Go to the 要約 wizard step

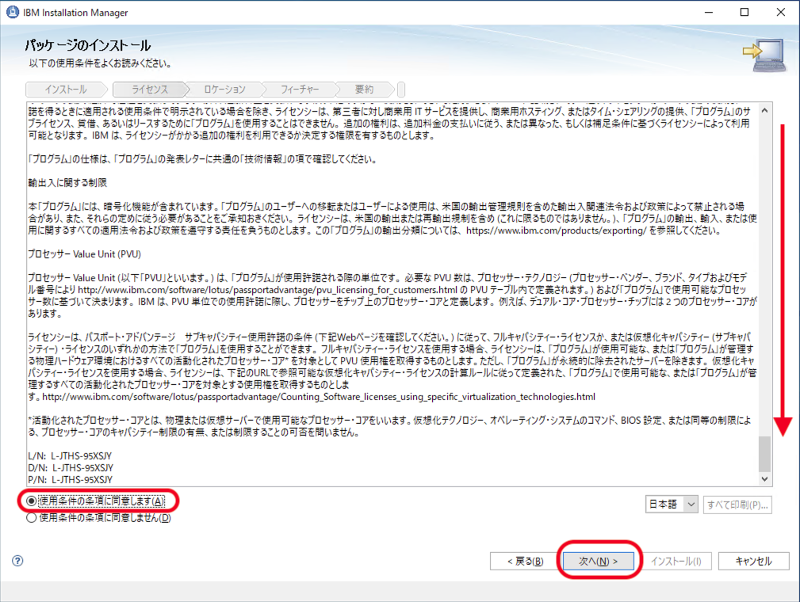[364, 90]
